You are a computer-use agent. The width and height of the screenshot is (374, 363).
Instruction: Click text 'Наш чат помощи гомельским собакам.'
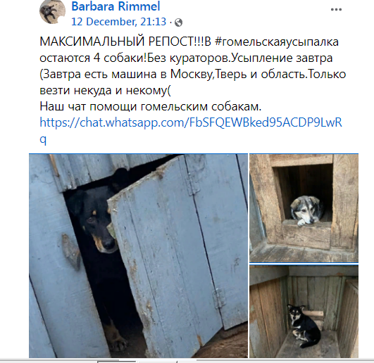(x=151, y=106)
